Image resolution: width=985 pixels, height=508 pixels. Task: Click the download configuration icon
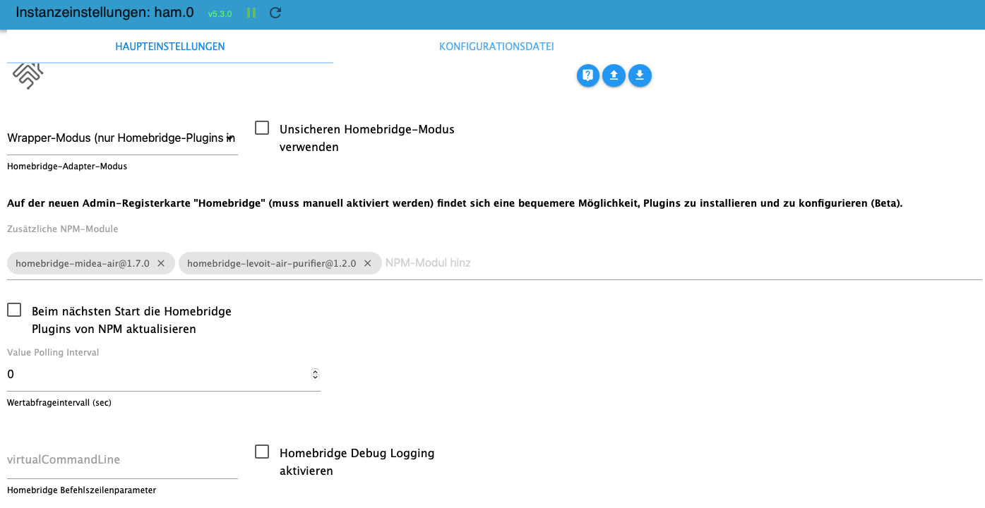[640, 75]
